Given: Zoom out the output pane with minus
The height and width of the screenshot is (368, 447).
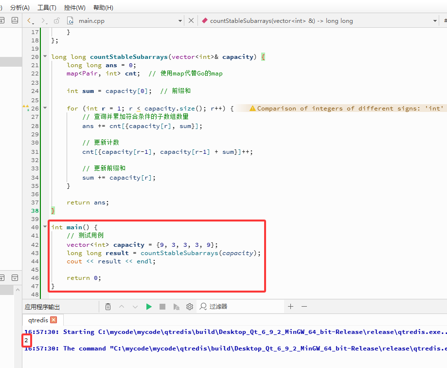Looking at the screenshot, I should pos(304,307).
